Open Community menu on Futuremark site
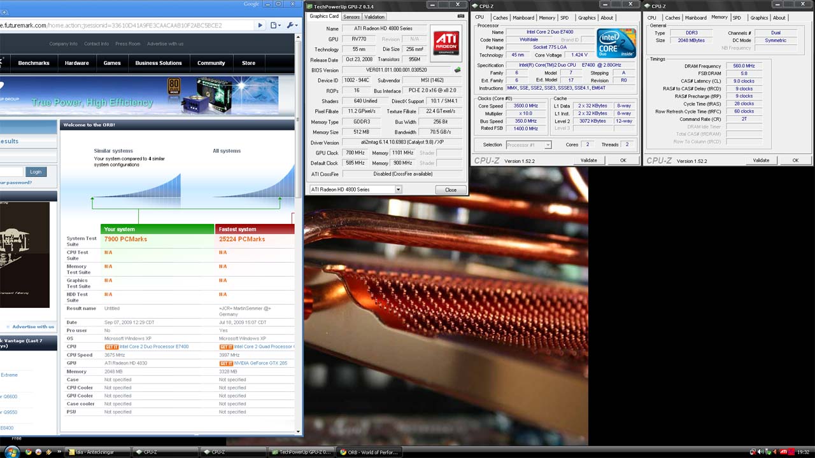The height and width of the screenshot is (458, 815). pos(211,63)
